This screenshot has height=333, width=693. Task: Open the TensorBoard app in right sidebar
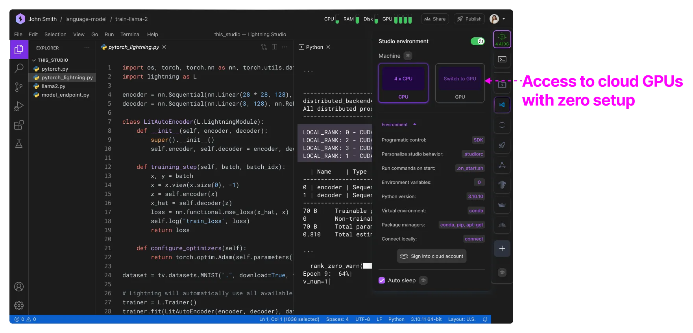click(x=502, y=185)
